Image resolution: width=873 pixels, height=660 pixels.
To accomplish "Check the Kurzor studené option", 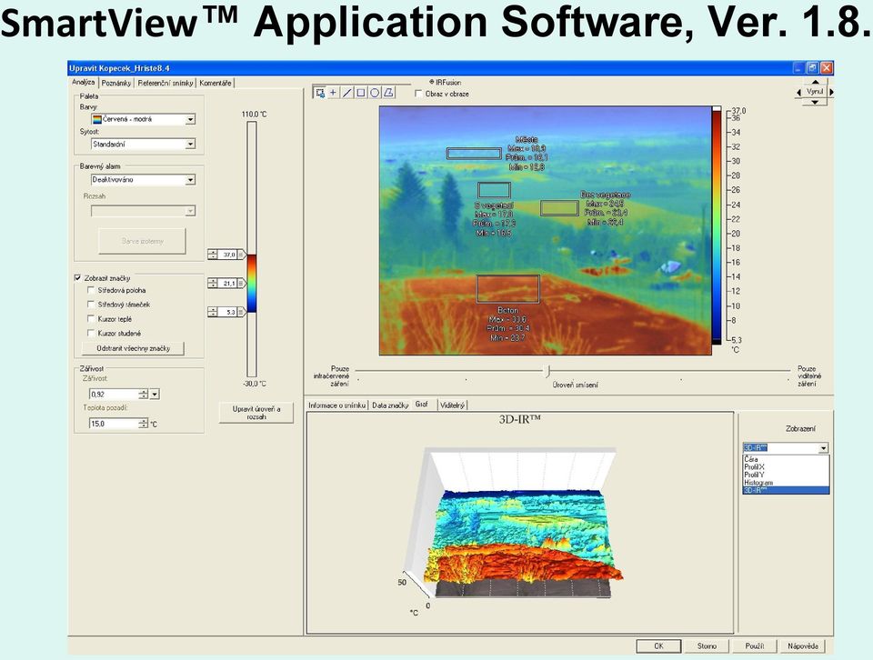I will click(x=91, y=334).
